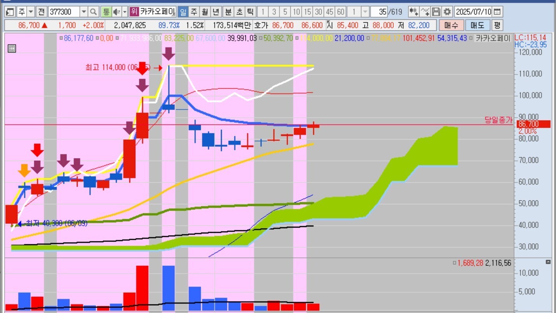Click the red 86,700 price tag on axis
This screenshot has height=313, width=556.
click(x=533, y=124)
